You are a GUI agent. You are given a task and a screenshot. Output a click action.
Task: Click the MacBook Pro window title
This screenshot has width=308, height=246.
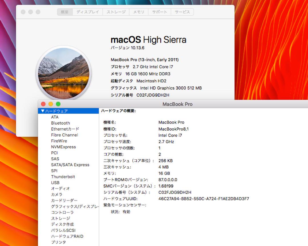(177, 104)
